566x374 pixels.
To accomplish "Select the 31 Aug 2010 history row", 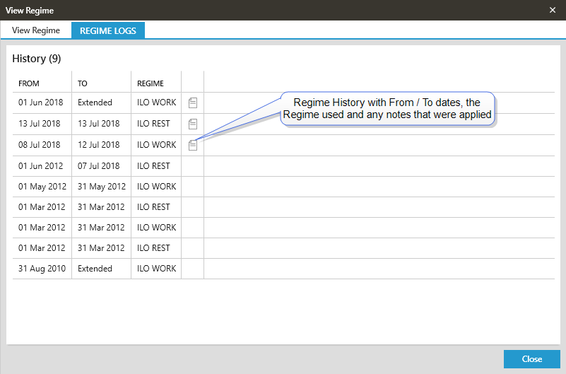I will (x=41, y=269).
